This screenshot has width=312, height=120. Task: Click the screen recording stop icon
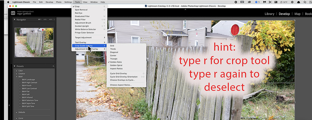coord(236,2)
